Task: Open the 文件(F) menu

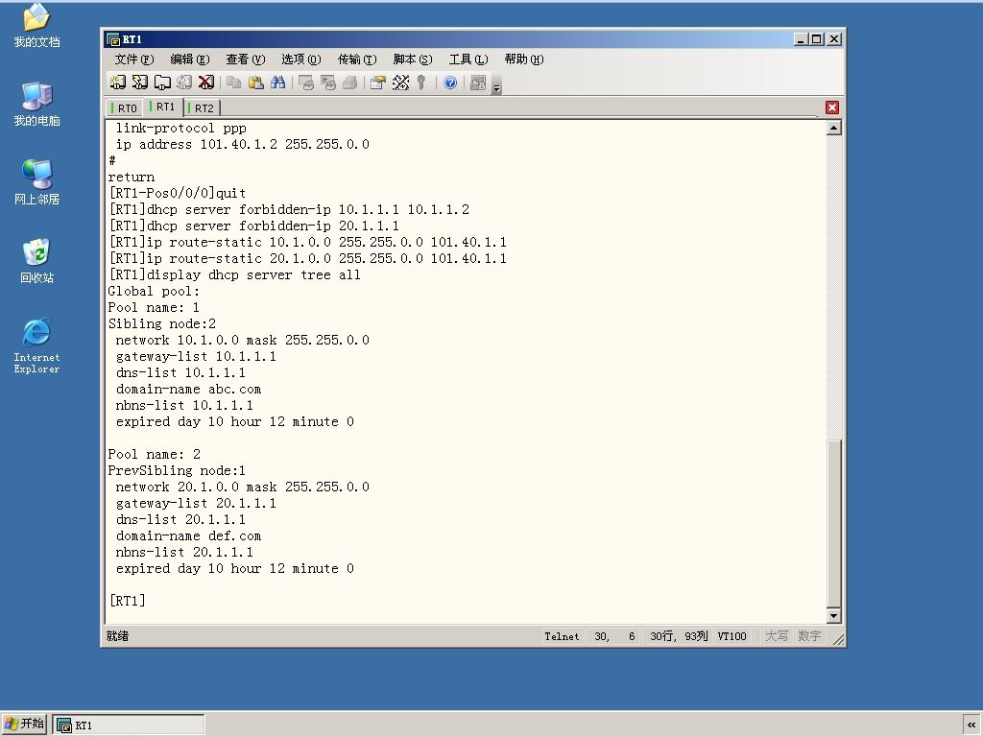Action: point(134,59)
